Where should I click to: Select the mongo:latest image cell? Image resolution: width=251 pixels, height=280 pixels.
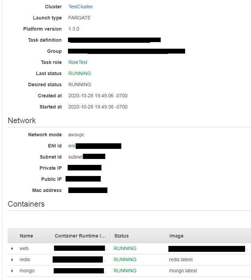pos(183,271)
